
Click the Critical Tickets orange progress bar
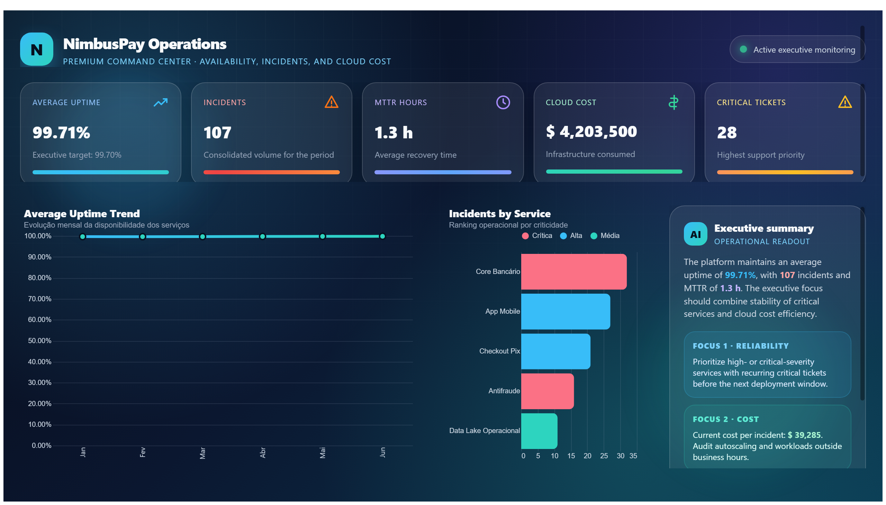pyautogui.click(x=785, y=172)
